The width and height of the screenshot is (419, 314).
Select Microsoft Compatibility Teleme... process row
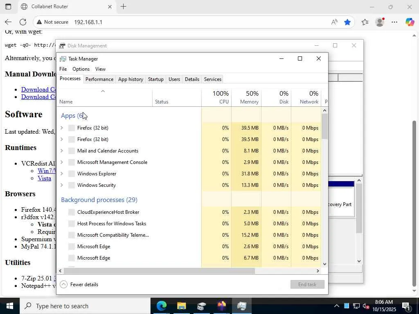(x=189, y=235)
